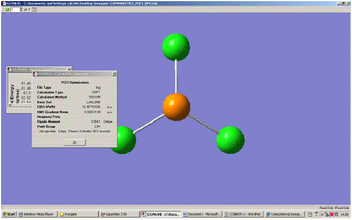
Task: Switch to Document1 Microsoft Word taskbar button
Action: 202,214
